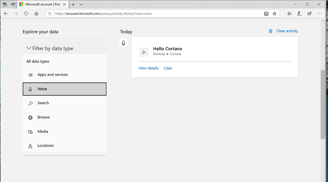Click the page vertical scrollbar thumb
The height and width of the screenshot is (182, 328).
coord(323,105)
